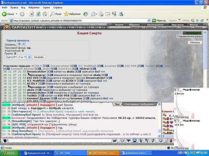Open the Правка menu
The height and width of the screenshot is (156, 209).
pos(14,8)
